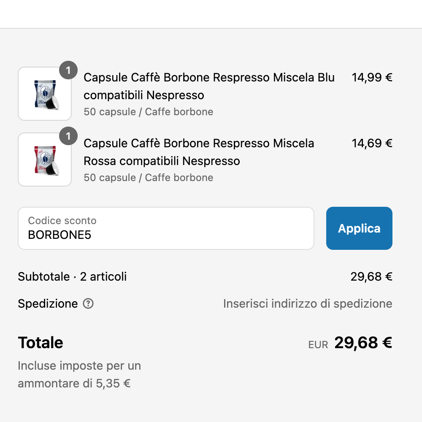Click the Spedizione help question-mark icon
422x422 pixels.
click(88, 303)
